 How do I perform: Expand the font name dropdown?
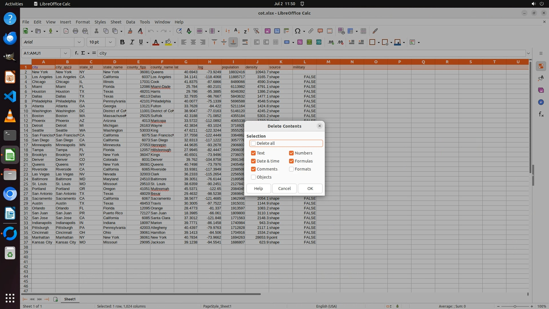(79, 42)
